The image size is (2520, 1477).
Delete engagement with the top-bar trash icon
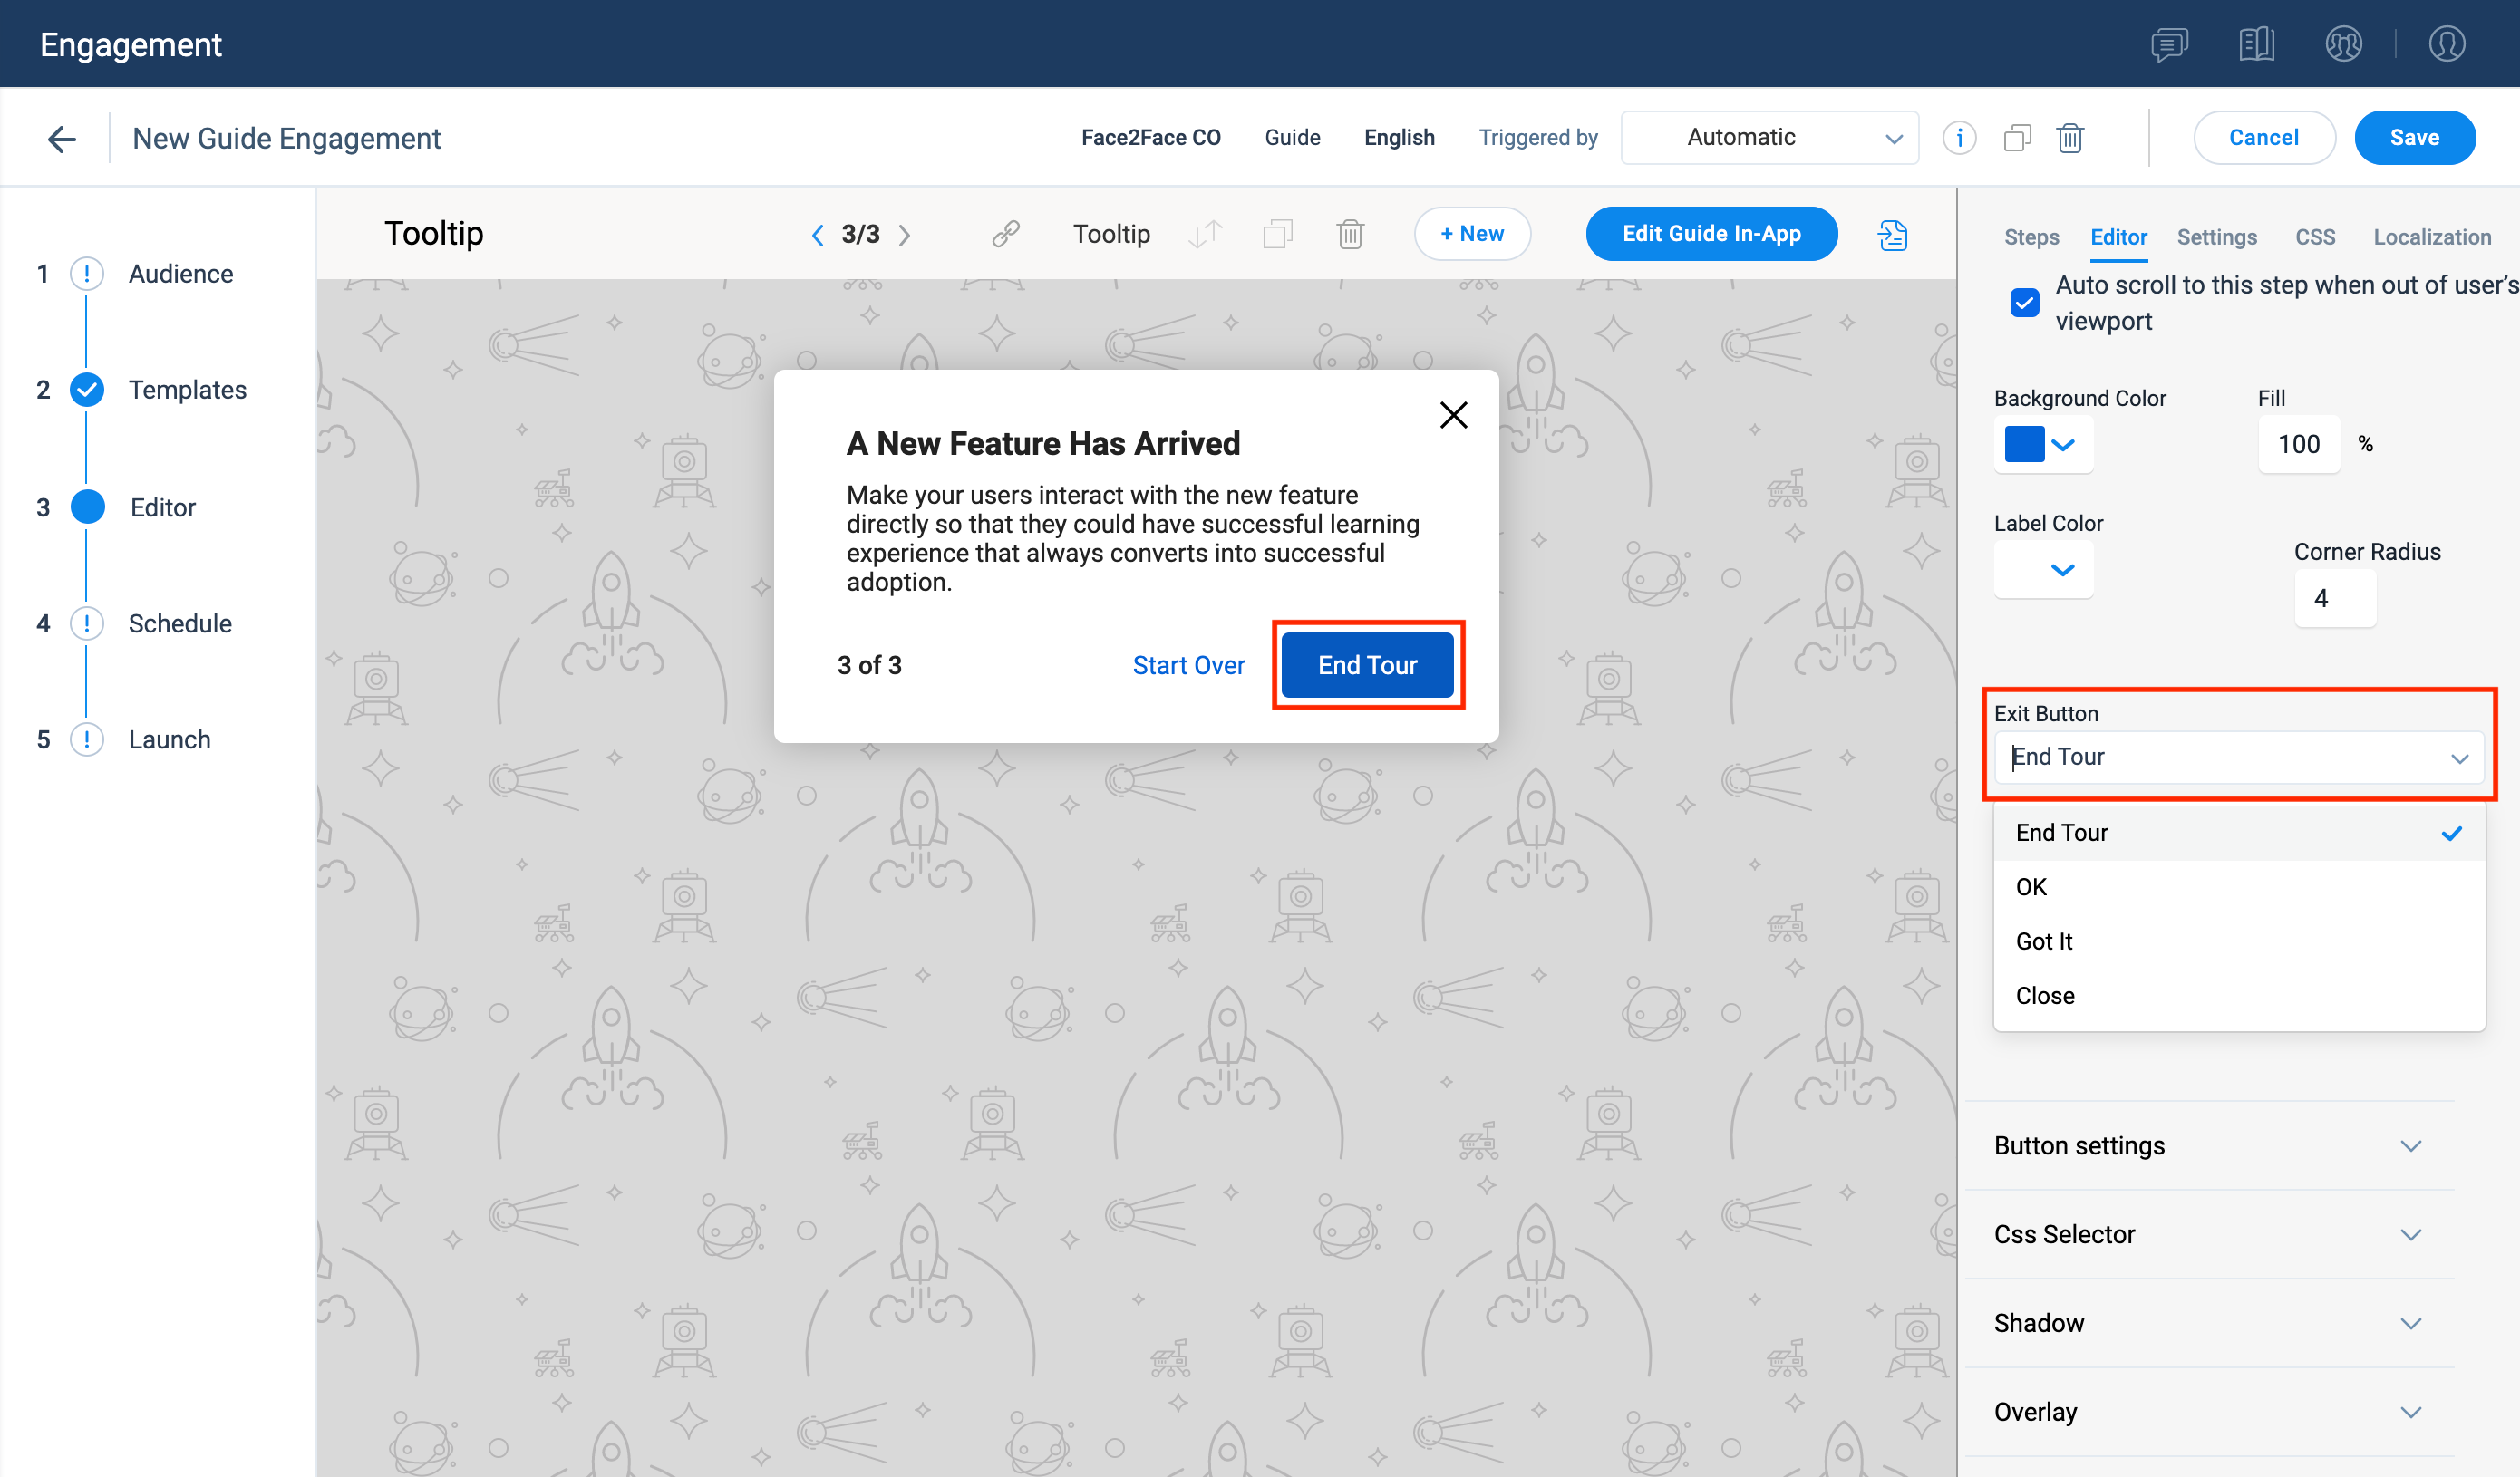coord(2070,138)
